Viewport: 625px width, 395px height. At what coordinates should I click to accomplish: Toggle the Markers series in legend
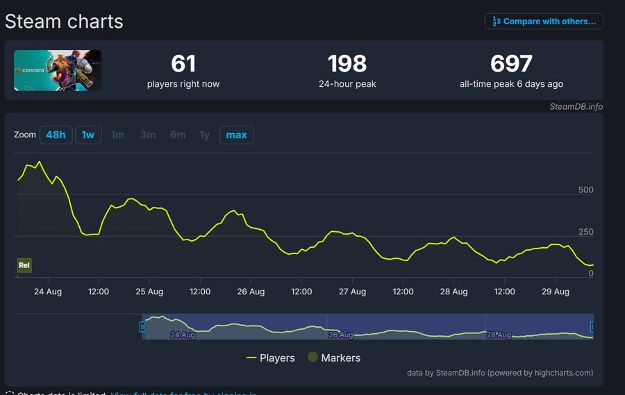point(334,358)
